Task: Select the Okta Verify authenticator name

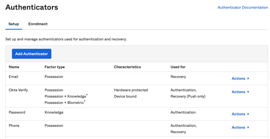Action: tap(18, 90)
